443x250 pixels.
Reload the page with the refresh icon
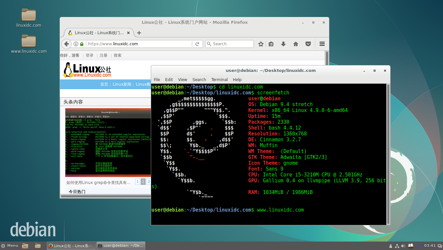(197, 44)
